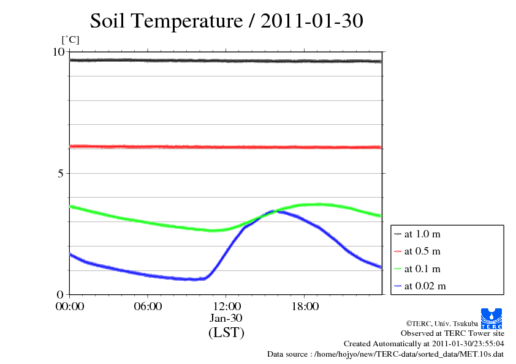The image size is (516, 364).
Task: Select the 'at 1.0 m' legend label
Action: pos(422,234)
